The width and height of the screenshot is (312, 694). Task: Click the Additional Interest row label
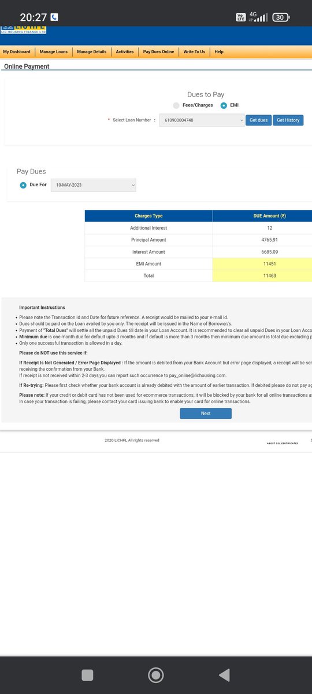click(148, 228)
